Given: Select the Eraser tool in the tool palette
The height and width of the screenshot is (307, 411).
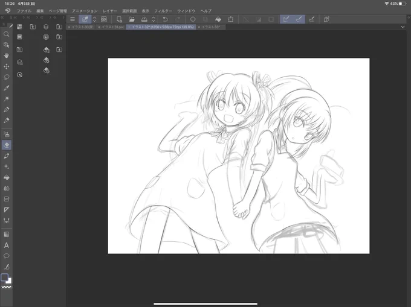Looking at the screenshot, I should tap(6, 145).
